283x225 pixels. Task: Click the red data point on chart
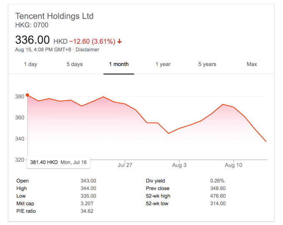(x=28, y=95)
